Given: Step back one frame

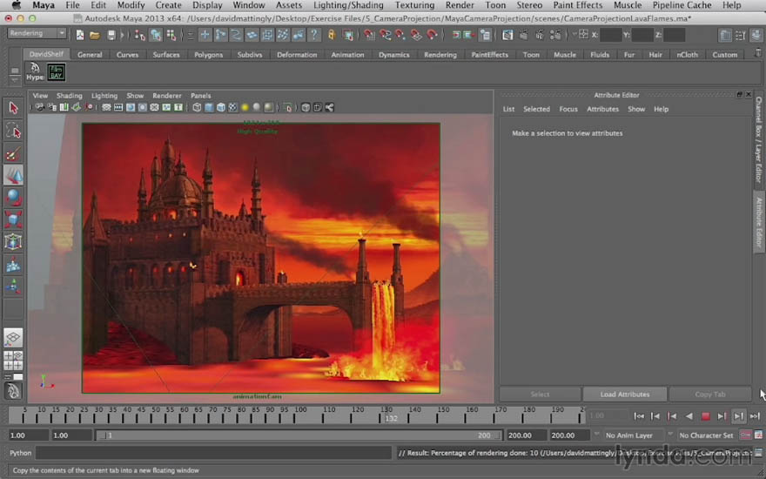Looking at the screenshot, I should (655, 416).
